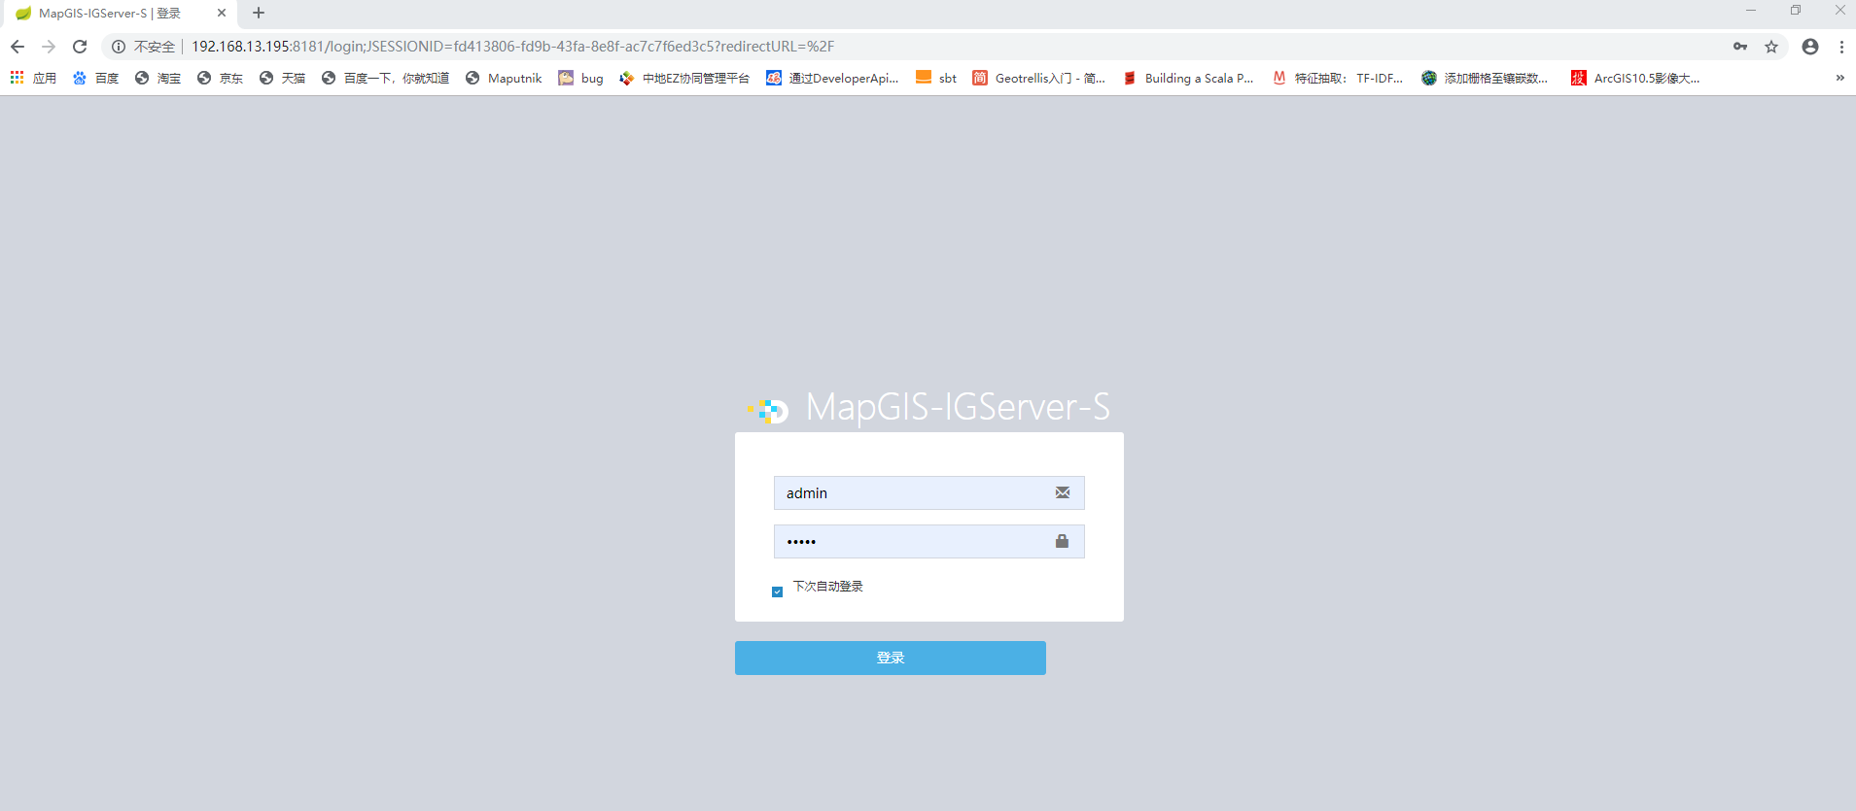This screenshot has height=811, width=1856.
Task: Reload the login page
Action: 80,47
